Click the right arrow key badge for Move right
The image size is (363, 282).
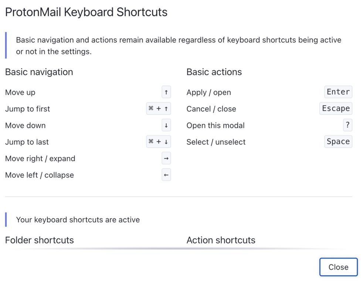(x=166, y=158)
